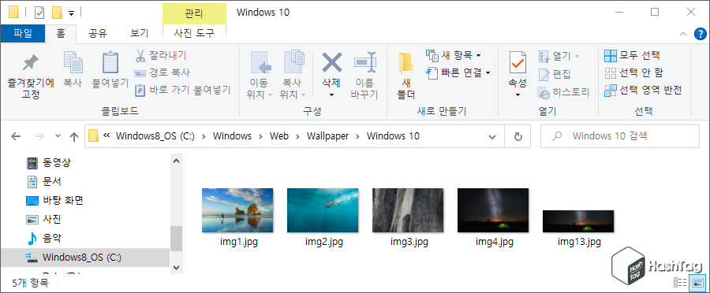Go forward with the right arrow
This screenshot has width=710, height=293.
[x=39, y=136]
